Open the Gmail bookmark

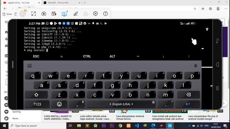[8, 14]
